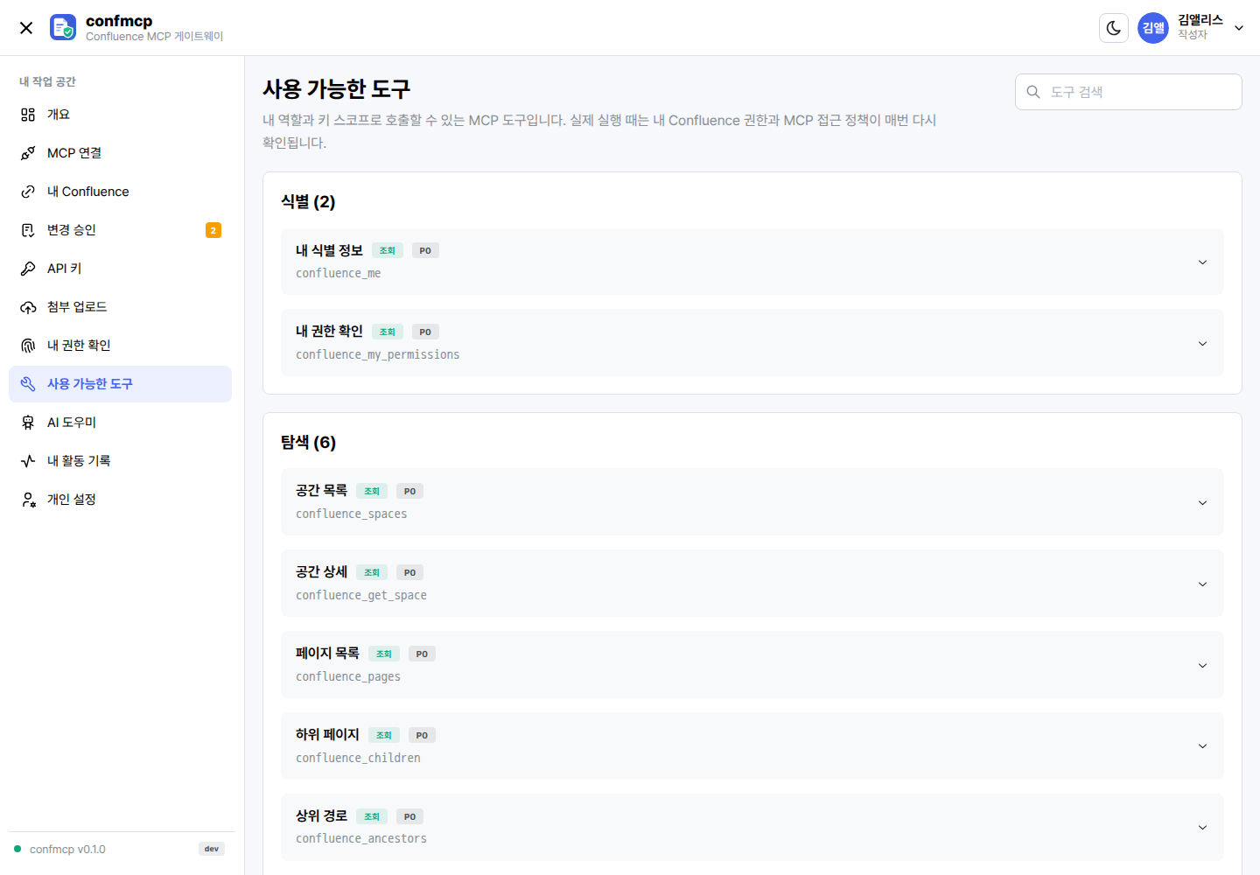Click the search magnifier icon
1260x875 pixels.
pyautogui.click(x=1033, y=92)
